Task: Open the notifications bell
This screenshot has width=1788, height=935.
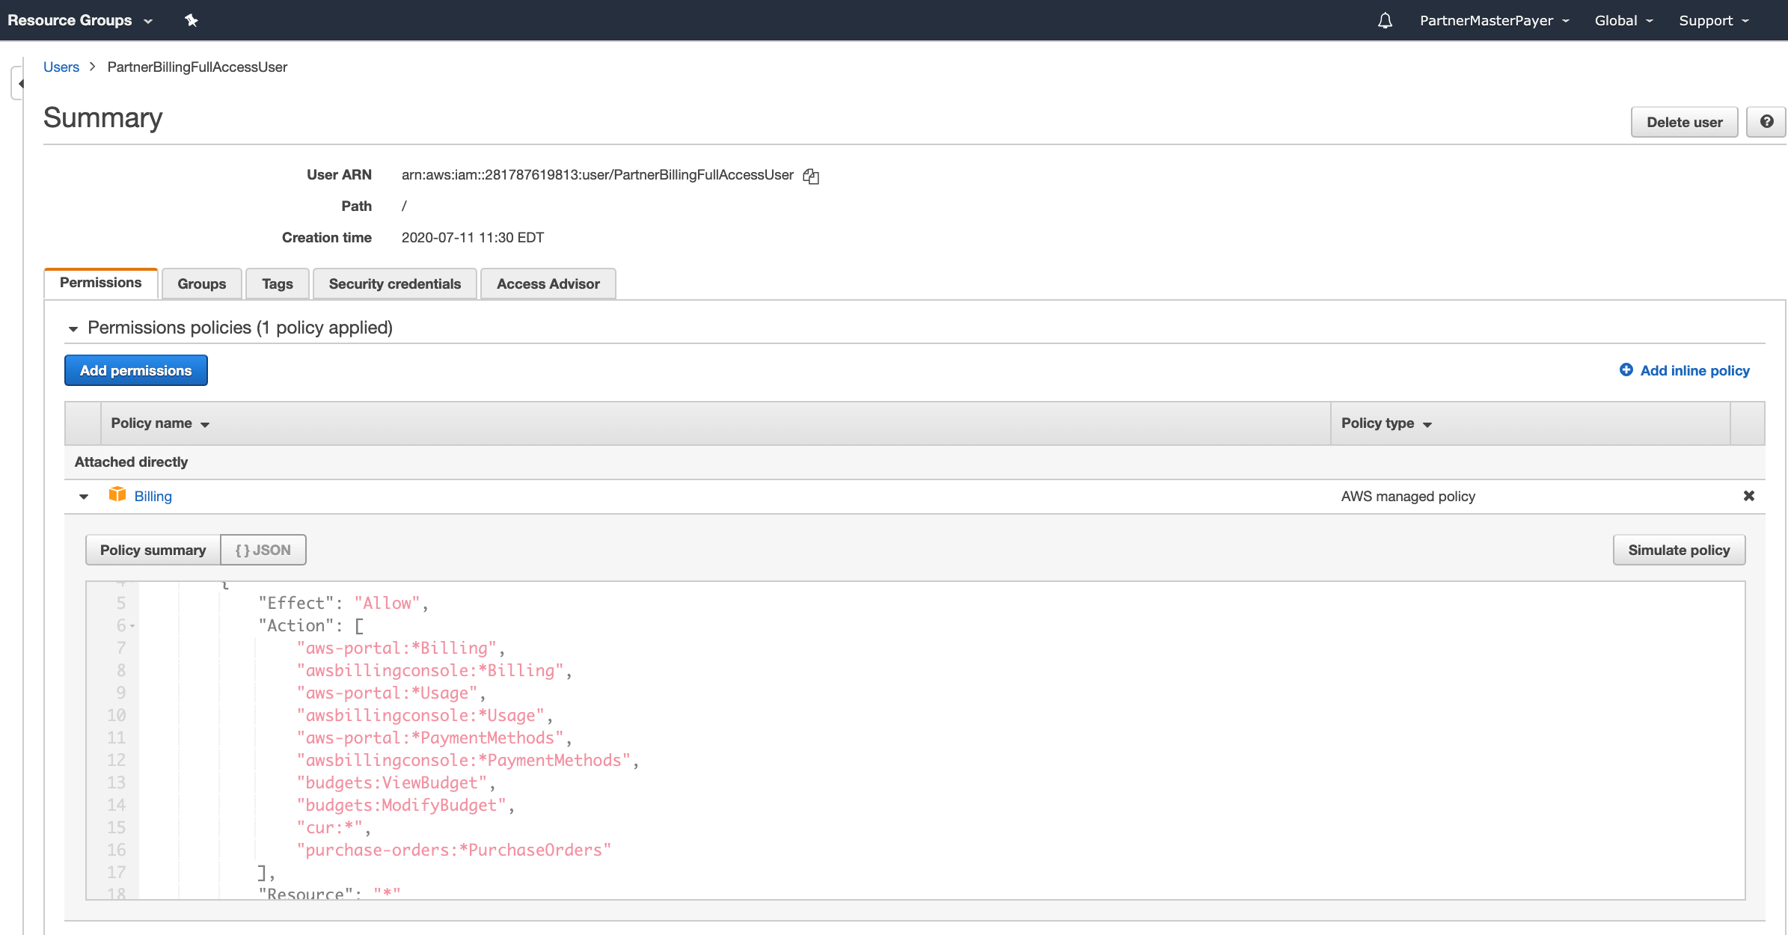Action: [1385, 20]
